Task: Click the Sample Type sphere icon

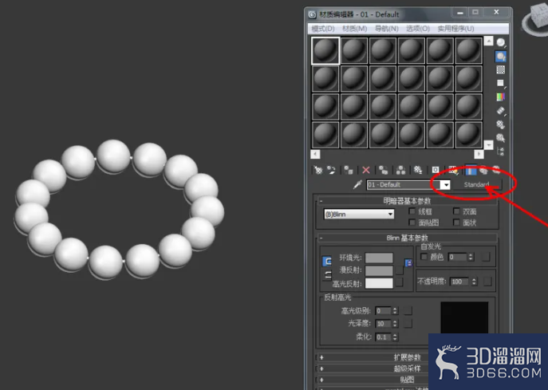Action: pos(501,42)
